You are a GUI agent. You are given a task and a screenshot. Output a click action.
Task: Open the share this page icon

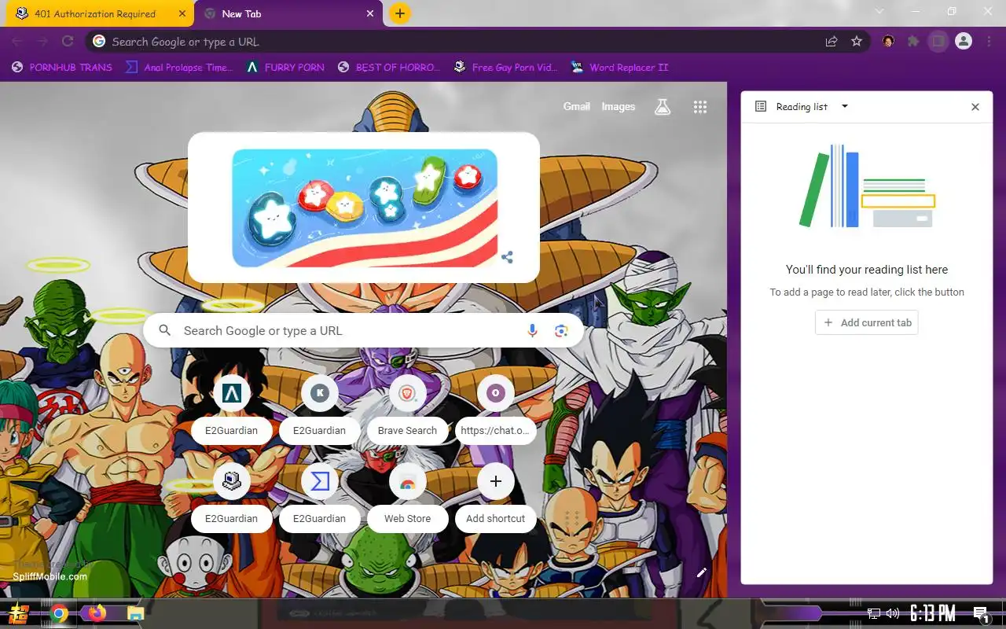pos(831,42)
